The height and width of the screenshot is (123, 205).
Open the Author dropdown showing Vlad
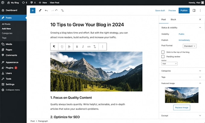169,64
